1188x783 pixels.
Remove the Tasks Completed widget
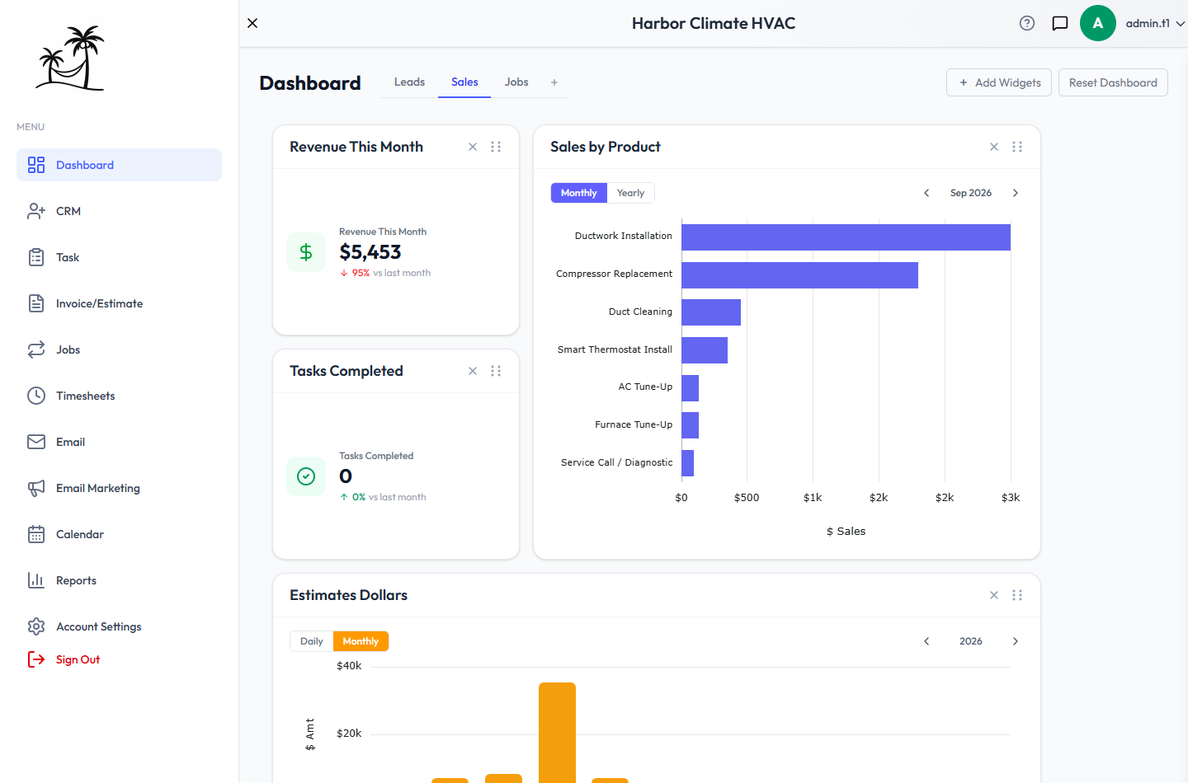473,371
